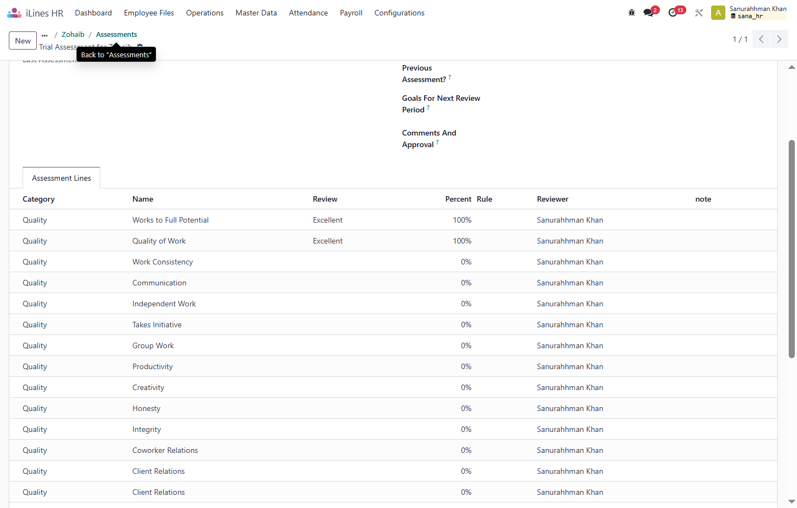Viewport: 797px width, 508px height.
Task: Open the Sanurahhman Khan user menu
Action: coord(758,12)
